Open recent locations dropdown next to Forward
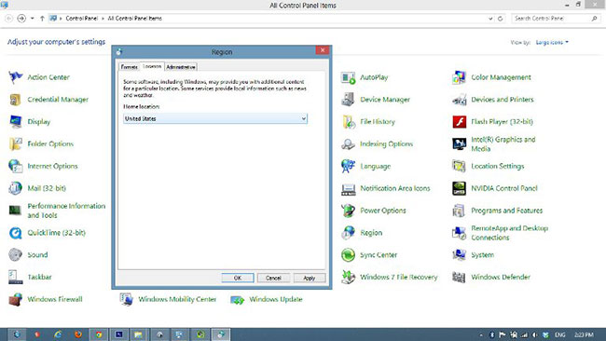Viewport: 606px width, 341px height. tap(32, 18)
